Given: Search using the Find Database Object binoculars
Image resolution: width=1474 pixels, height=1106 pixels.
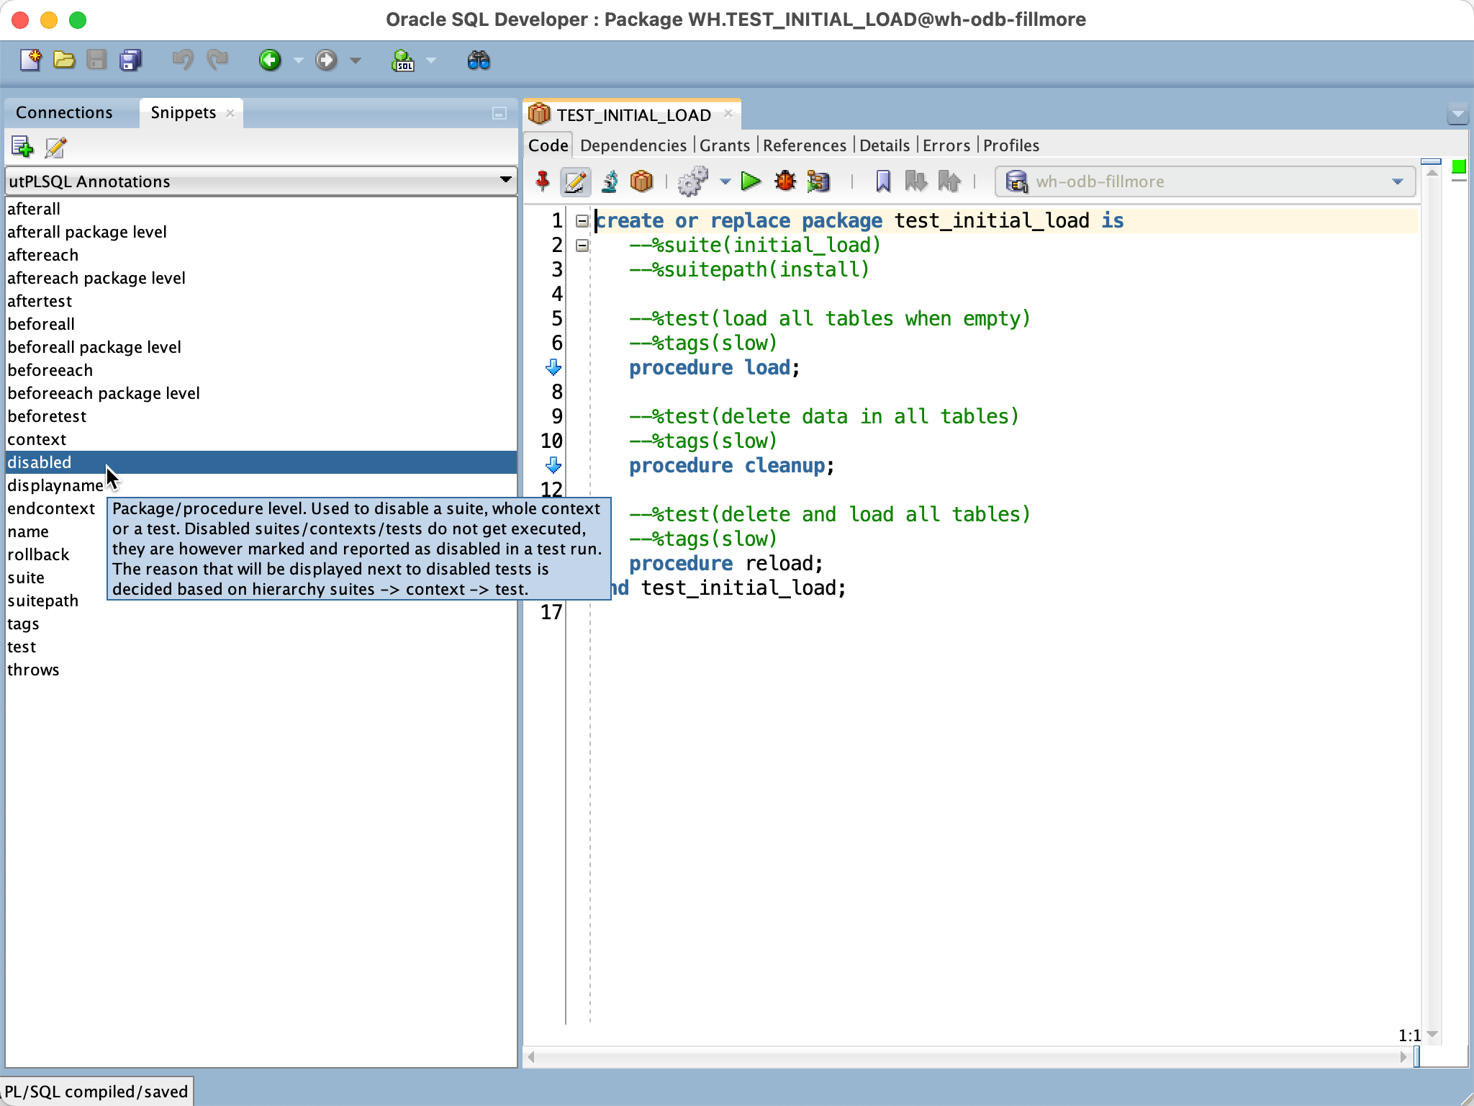Looking at the screenshot, I should tap(479, 60).
